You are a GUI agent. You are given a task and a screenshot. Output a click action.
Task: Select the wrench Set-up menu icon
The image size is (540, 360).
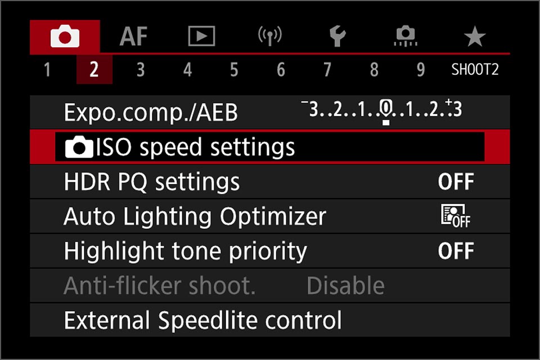[337, 35]
